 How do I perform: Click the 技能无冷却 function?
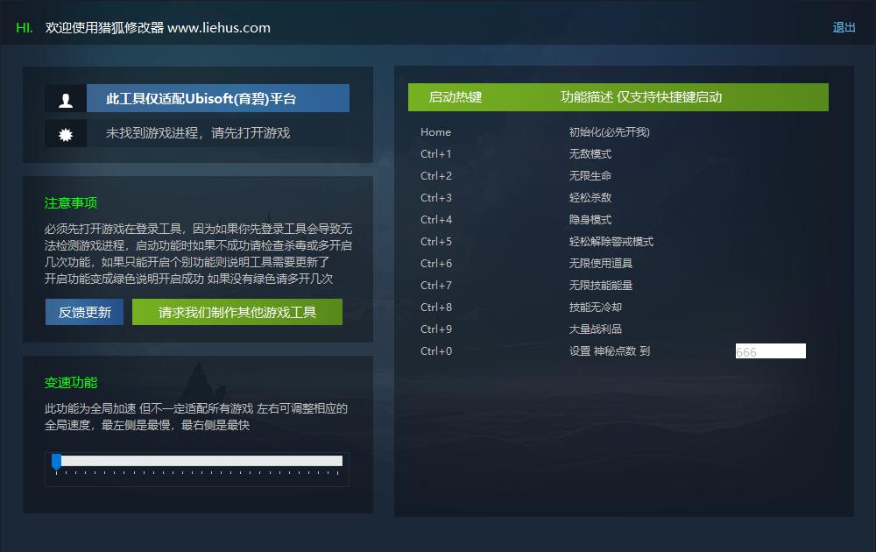[x=595, y=307]
